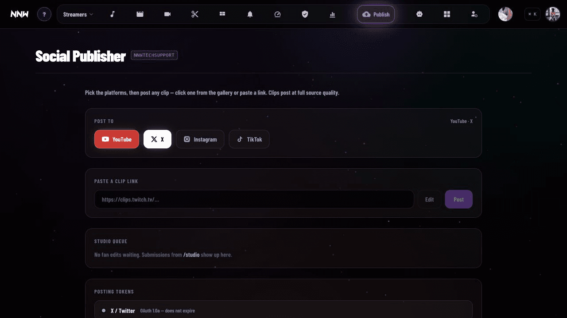The image size is (567, 318).
Task: Open the video camera section
Action: tap(167, 15)
